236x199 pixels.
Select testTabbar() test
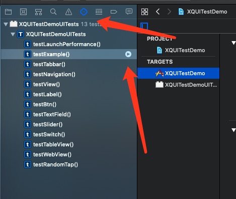[x=49, y=64]
